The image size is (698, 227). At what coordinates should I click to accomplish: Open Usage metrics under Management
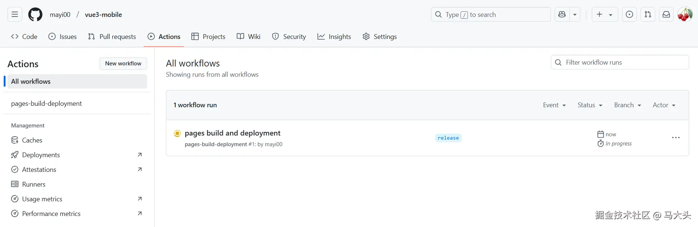[77, 199]
